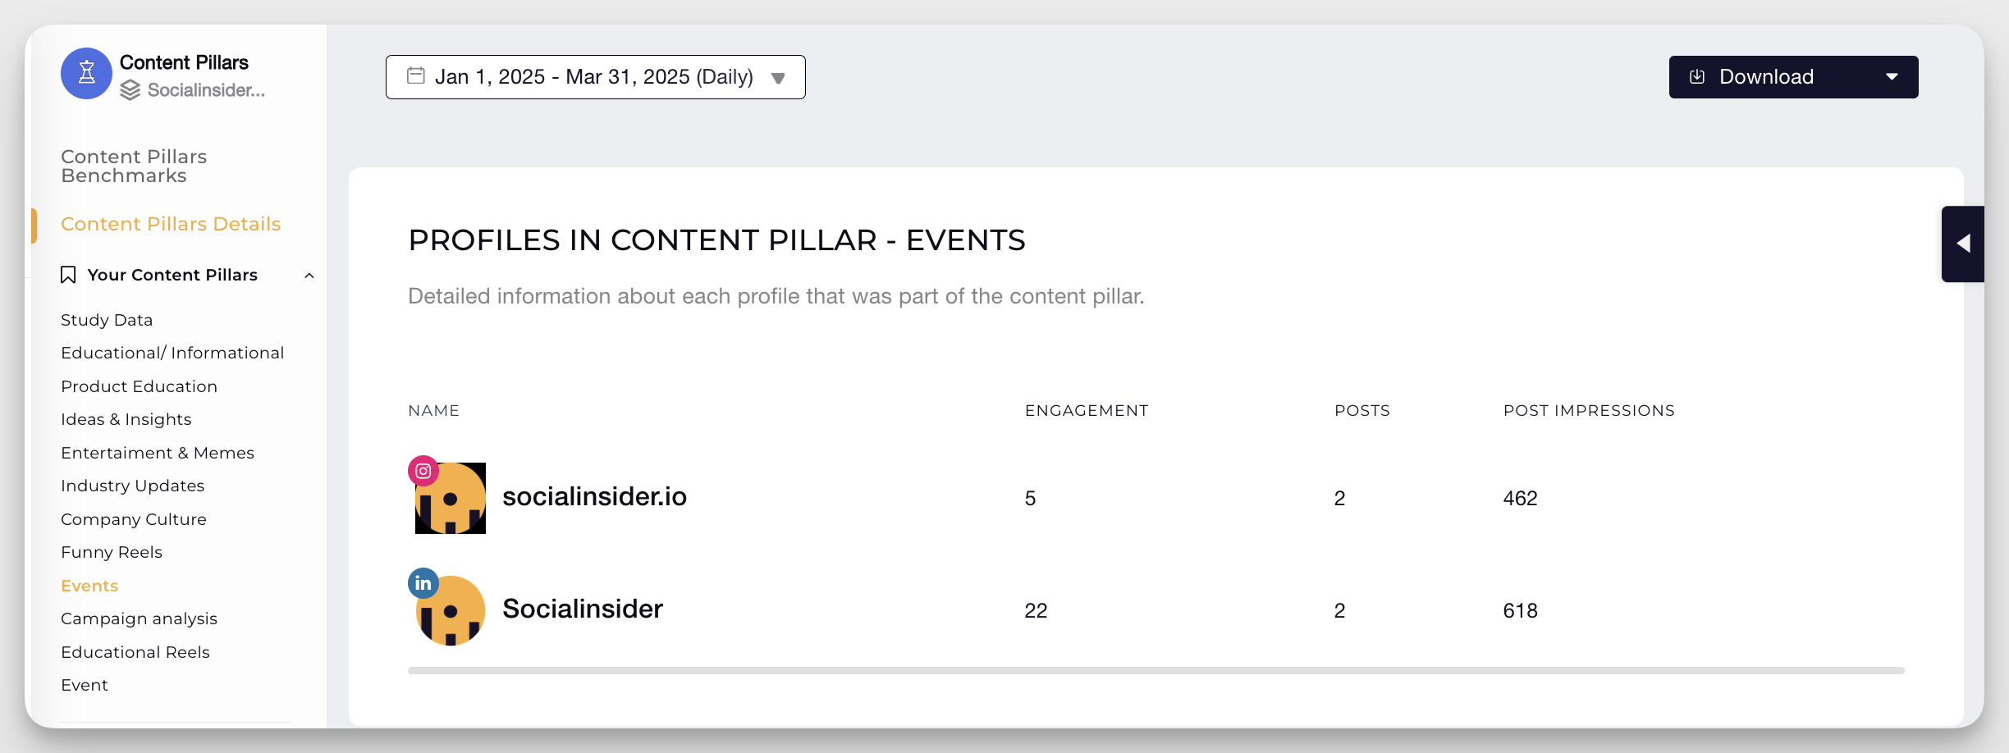Open the Funny Reels pillar
The image size is (2009, 753).
112,552
